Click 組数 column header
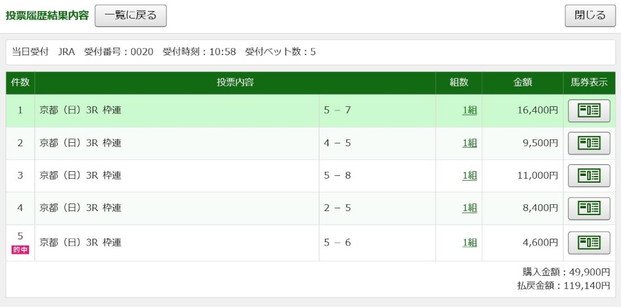This screenshot has width=621, height=307. pyautogui.click(x=459, y=83)
